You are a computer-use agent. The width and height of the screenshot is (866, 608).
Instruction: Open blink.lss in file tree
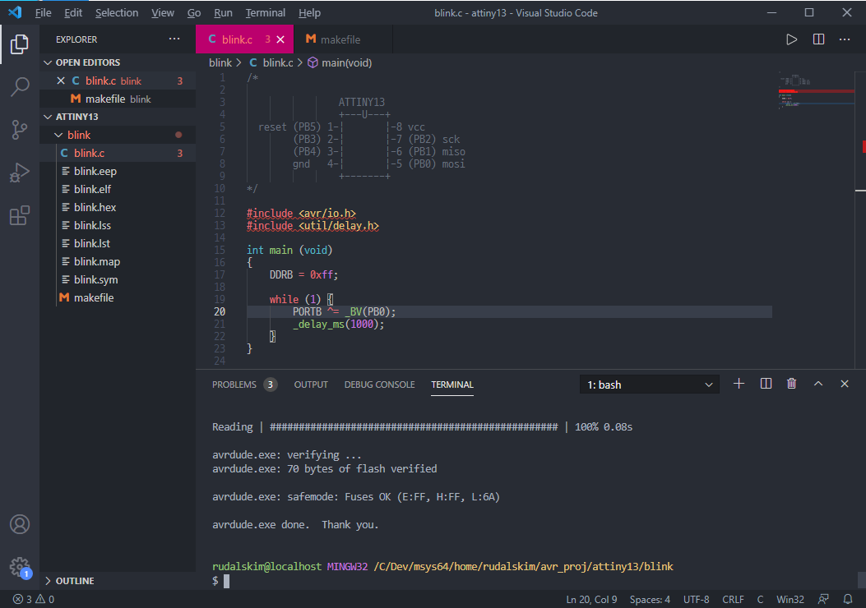118,225
